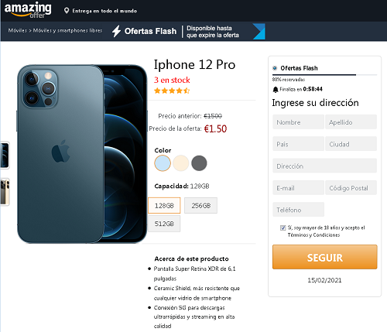Image resolution: width=387 pixels, height=332 pixels.
Task: Click the blue ribbon arrow icon
Action: click(x=259, y=32)
